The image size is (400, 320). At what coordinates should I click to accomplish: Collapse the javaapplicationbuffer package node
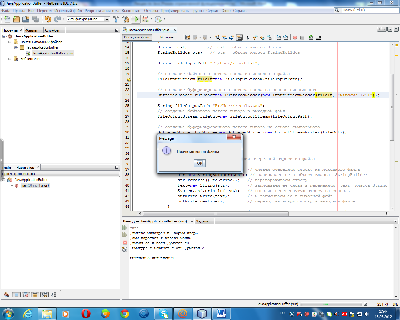pyautogui.click(x=16, y=47)
